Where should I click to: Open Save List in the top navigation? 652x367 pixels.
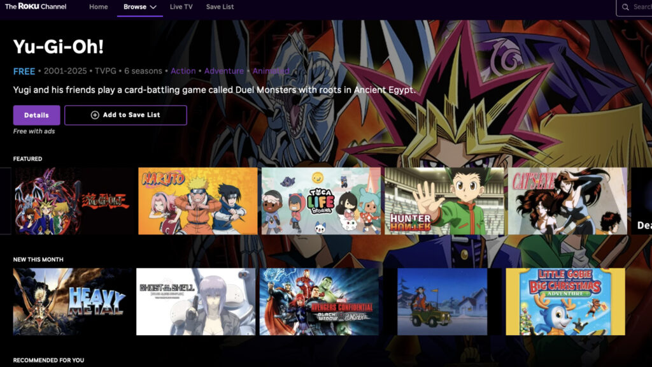point(220,7)
